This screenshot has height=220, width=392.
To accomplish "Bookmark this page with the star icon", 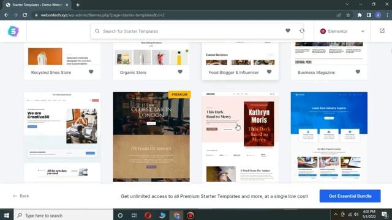I will coord(348,15).
